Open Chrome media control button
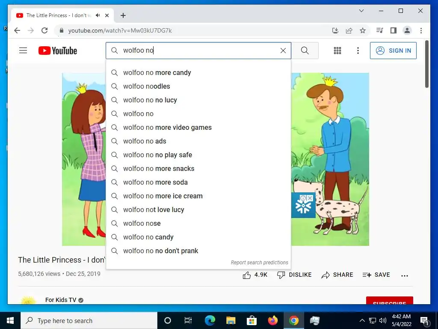 [379, 30]
